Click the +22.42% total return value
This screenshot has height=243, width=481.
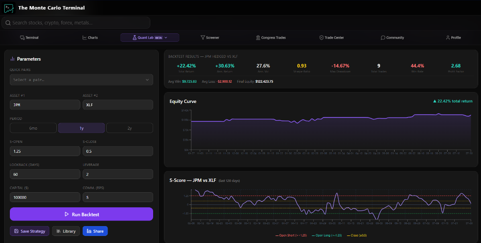[x=186, y=66]
